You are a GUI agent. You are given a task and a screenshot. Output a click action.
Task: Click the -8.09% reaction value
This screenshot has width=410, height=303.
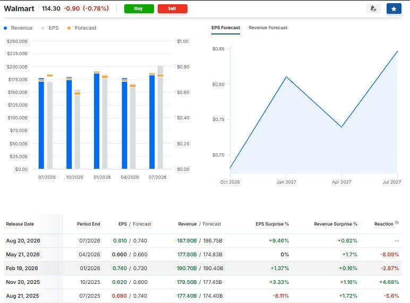tap(390, 254)
